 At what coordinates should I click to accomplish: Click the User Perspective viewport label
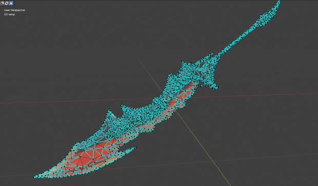click(x=14, y=10)
